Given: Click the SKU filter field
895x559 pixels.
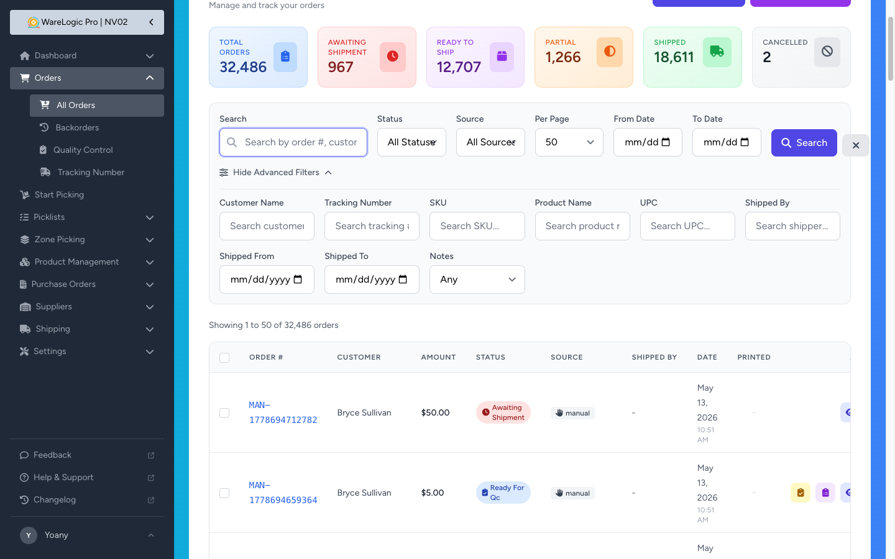Looking at the screenshot, I should [x=477, y=226].
